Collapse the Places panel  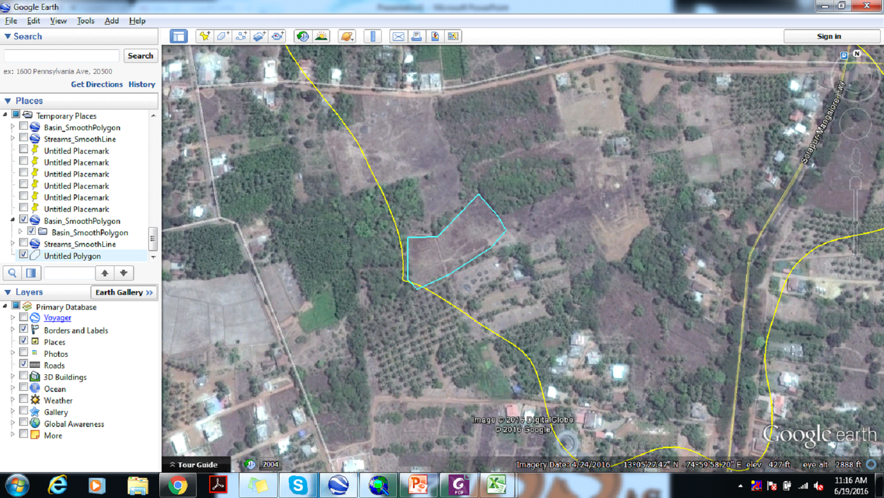[8, 101]
